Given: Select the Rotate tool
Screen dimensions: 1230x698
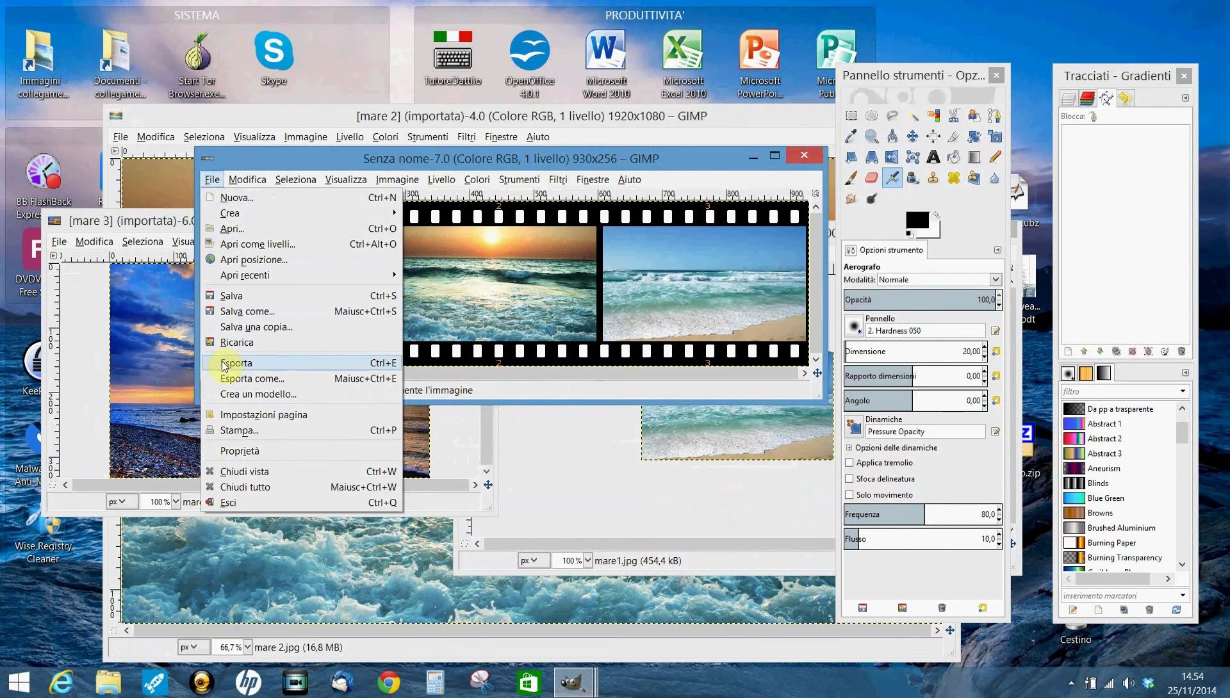Looking at the screenshot, I should (x=974, y=136).
